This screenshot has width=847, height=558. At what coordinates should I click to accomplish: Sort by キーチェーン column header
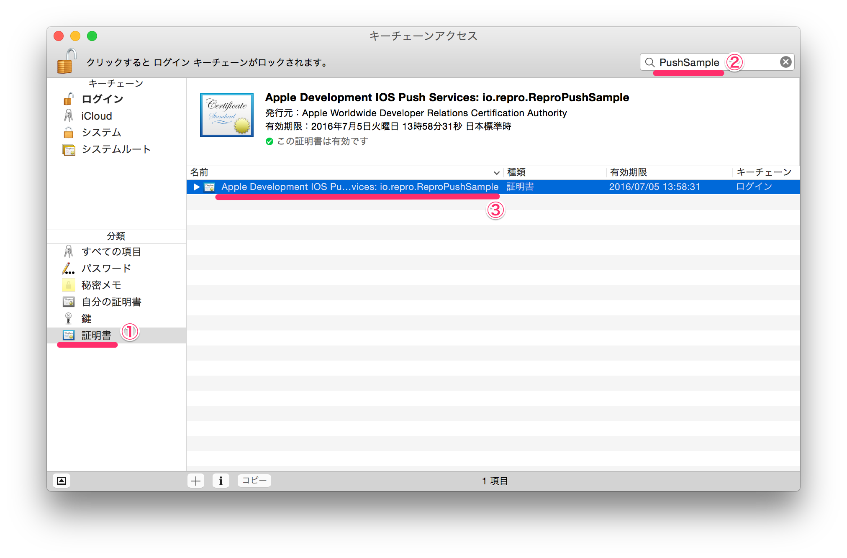coord(766,172)
